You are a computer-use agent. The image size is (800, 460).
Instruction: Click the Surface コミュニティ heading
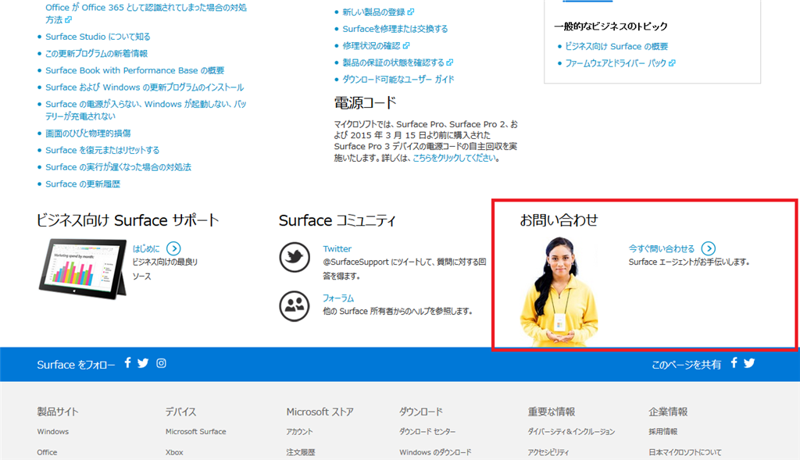point(337,220)
